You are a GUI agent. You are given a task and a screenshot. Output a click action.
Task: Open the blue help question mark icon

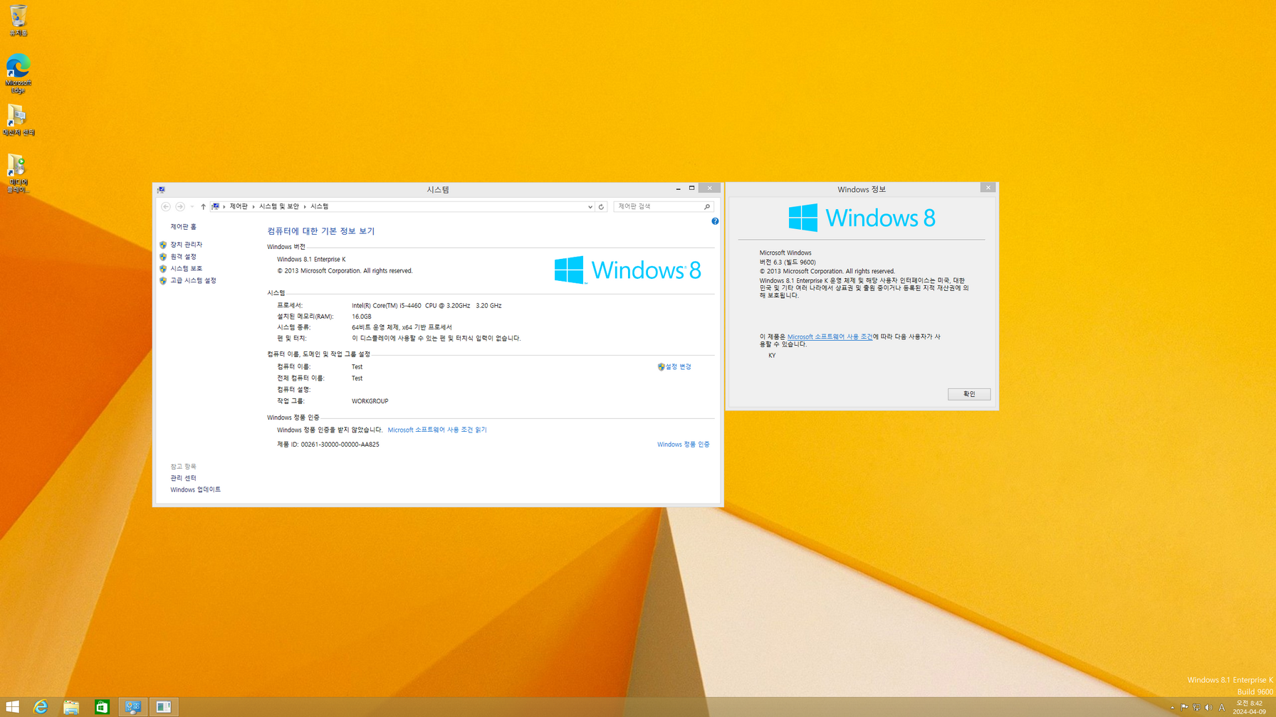(715, 221)
